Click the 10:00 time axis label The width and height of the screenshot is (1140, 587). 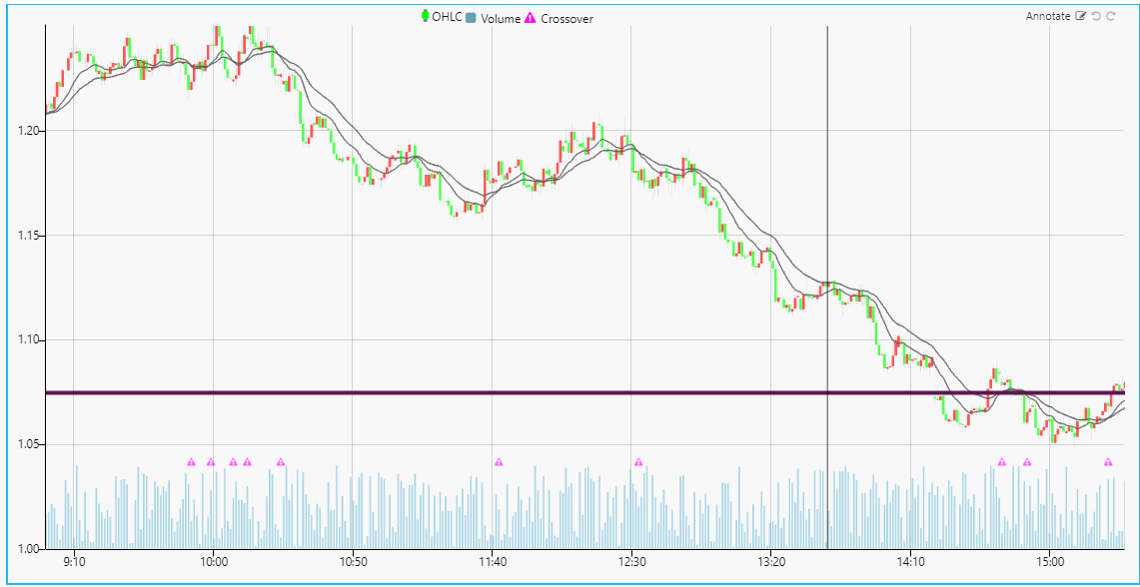click(x=213, y=562)
